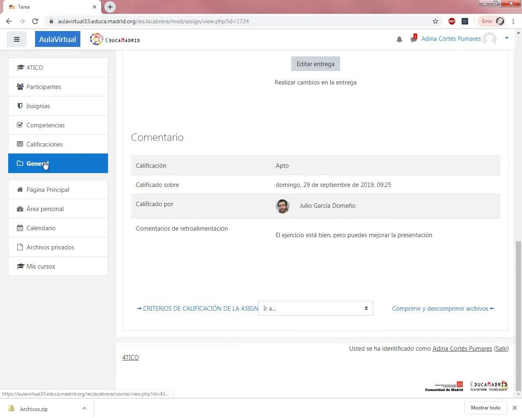Expand the user menu arrow beside the avatar
522x418 pixels.
[x=507, y=38]
